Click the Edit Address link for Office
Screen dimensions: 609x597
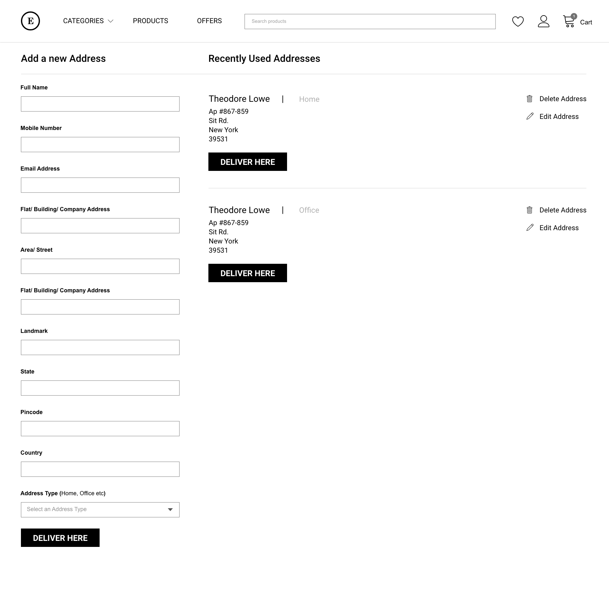(559, 228)
